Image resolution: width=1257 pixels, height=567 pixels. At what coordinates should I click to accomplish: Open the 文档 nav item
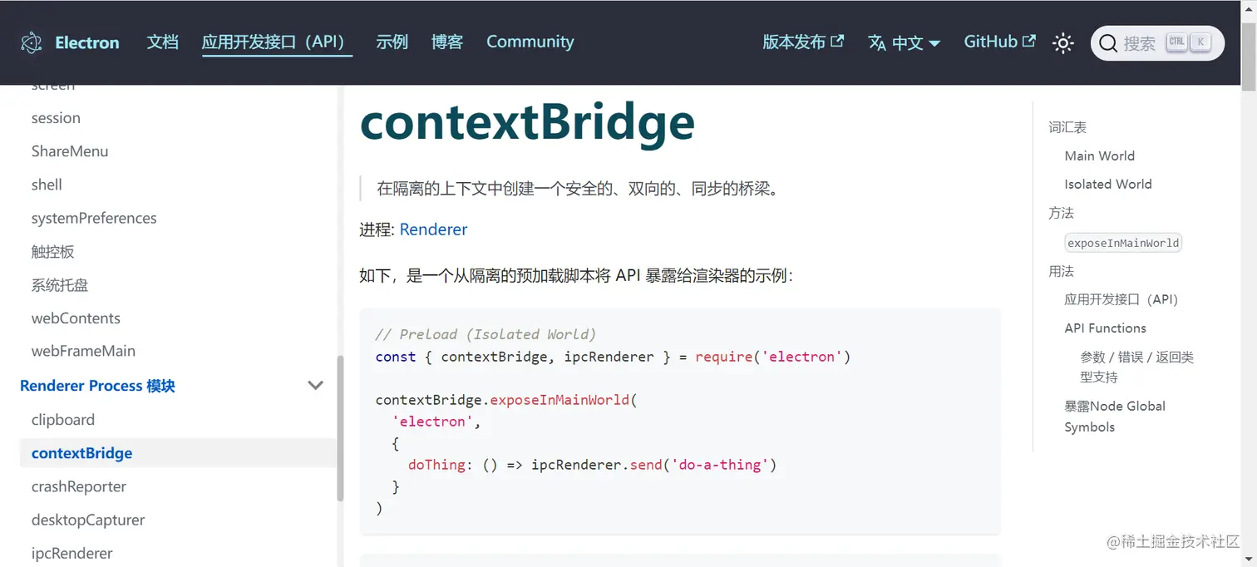(163, 42)
